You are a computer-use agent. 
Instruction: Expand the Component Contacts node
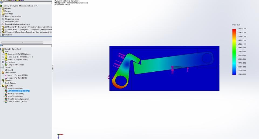click(x=3, y=65)
